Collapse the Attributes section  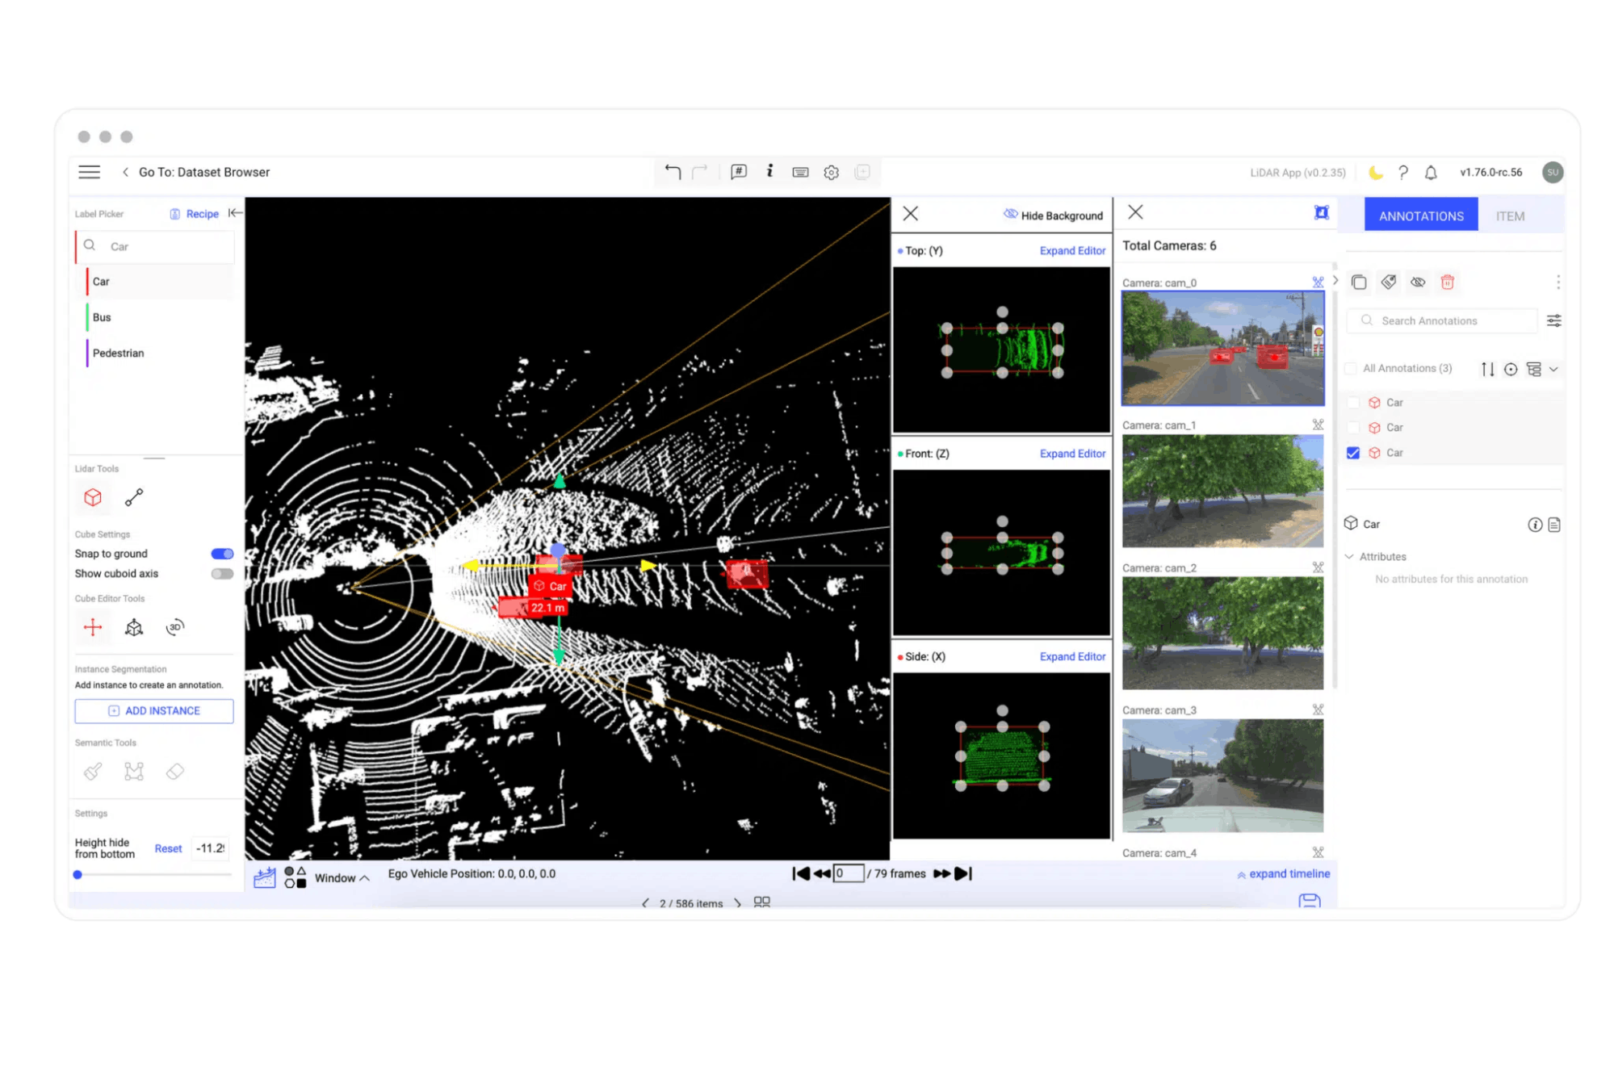click(x=1350, y=557)
